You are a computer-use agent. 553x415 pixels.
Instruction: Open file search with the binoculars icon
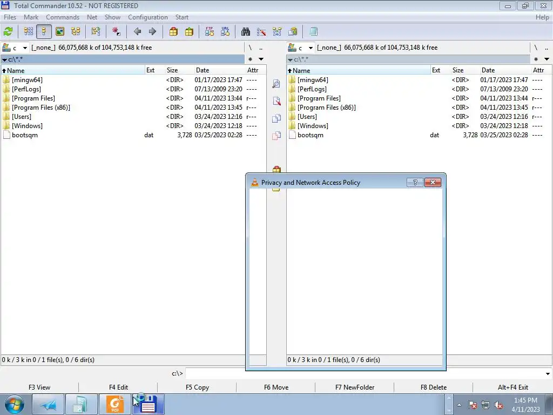(x=246, y=32)
